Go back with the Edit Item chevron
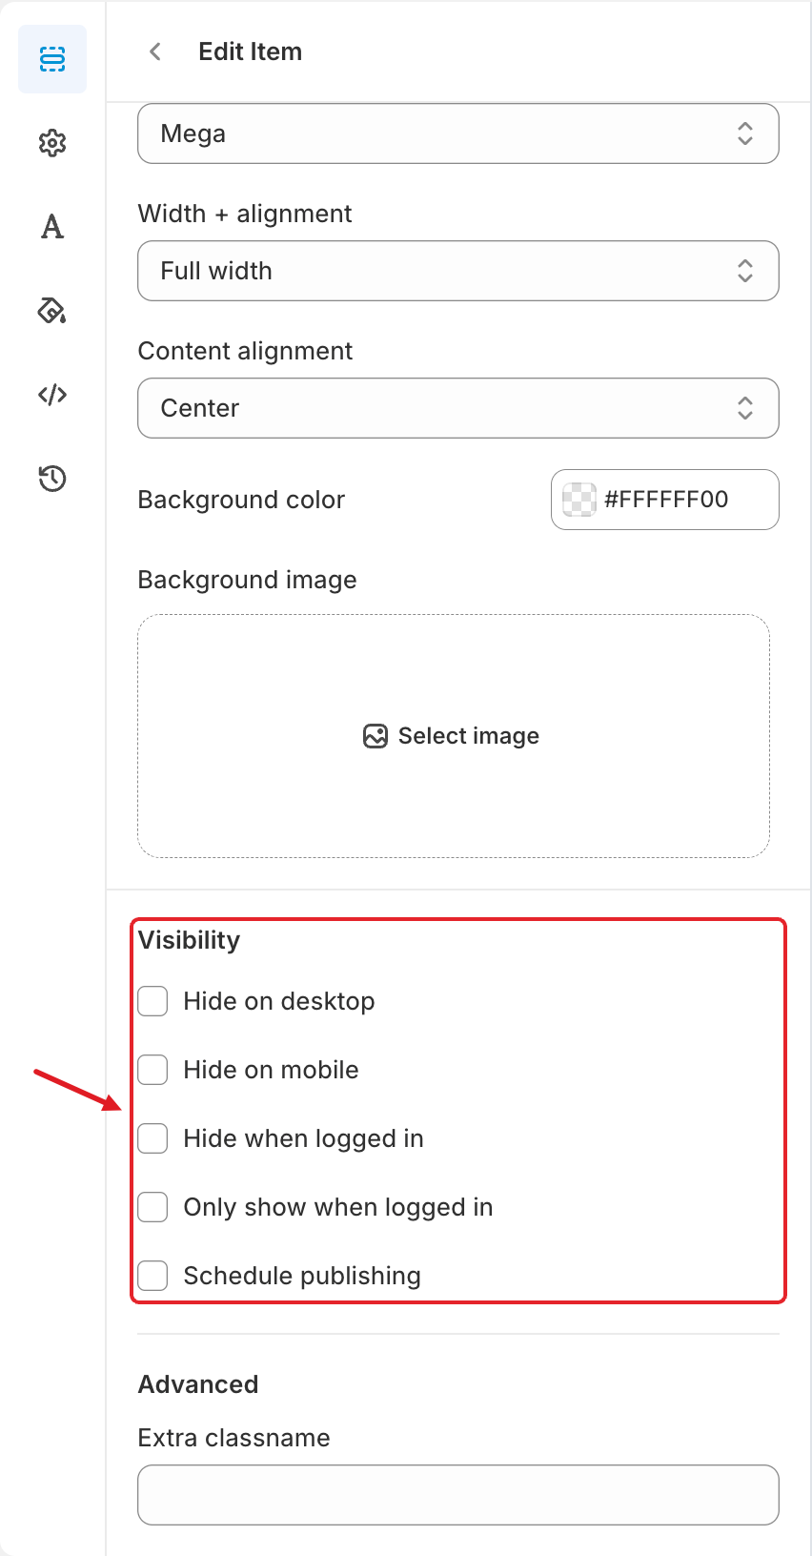 [155, 51]
